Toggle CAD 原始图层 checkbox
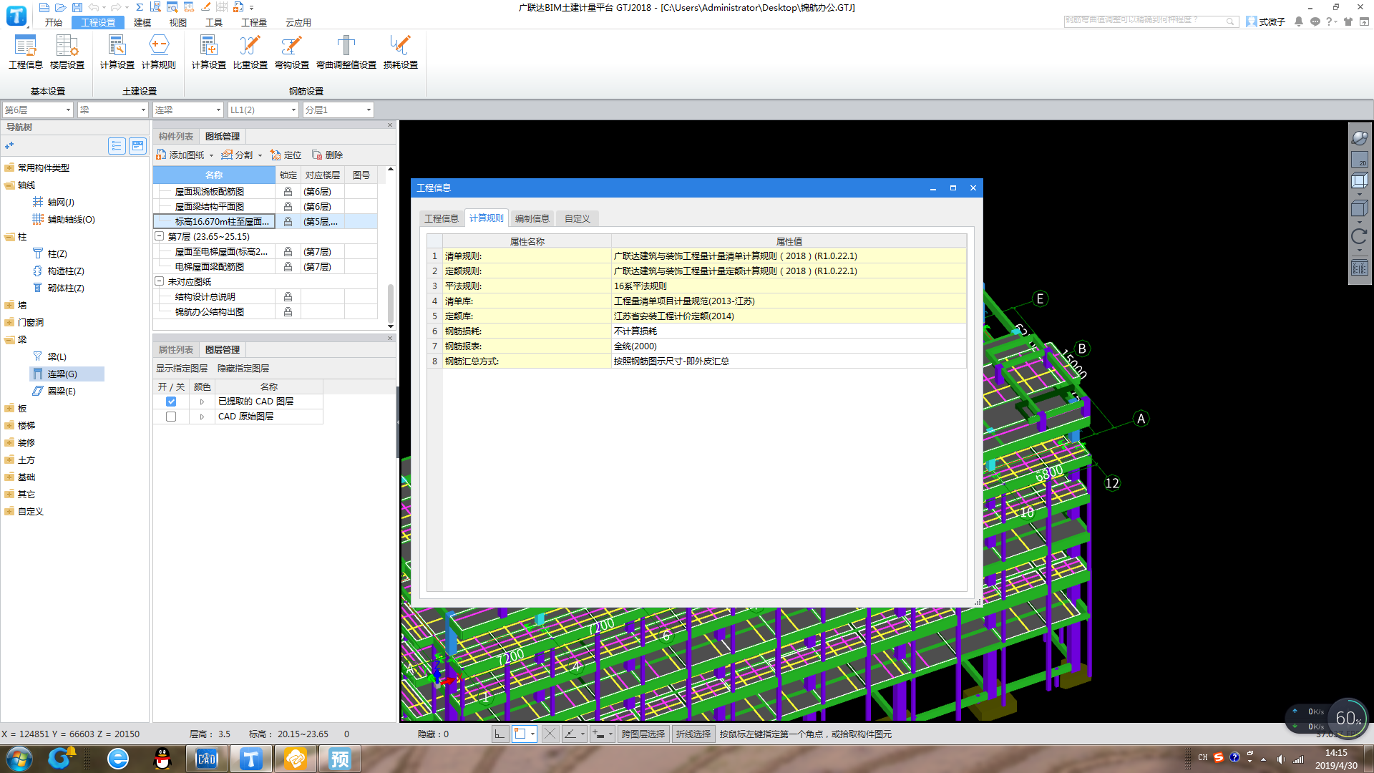The height and width of the screenshot is (773, 1374). pyautogui.click(x=171, y=417)
